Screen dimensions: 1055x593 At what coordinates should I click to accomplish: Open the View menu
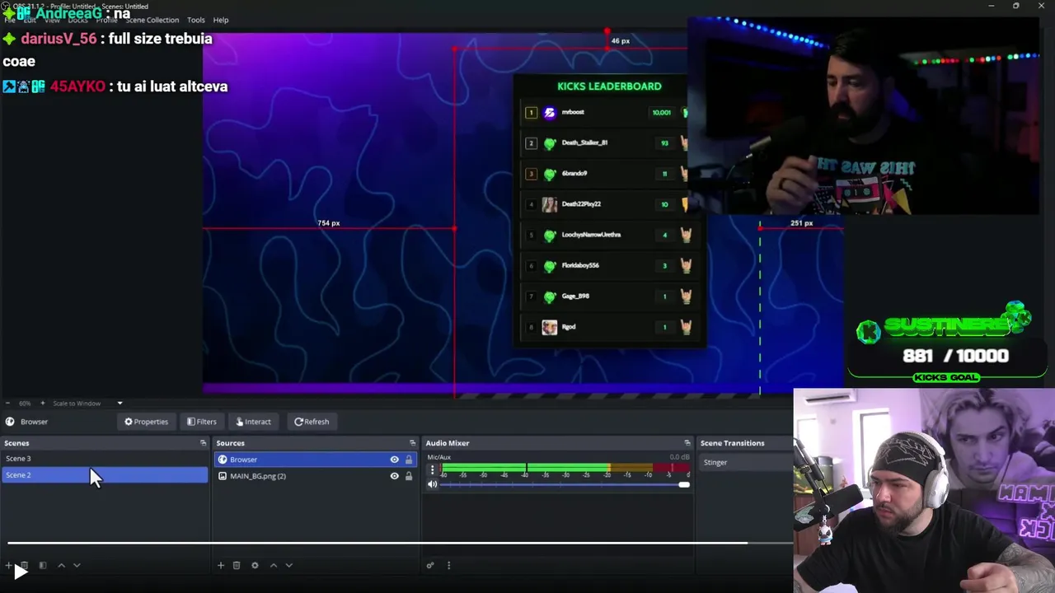coord(52,20)
